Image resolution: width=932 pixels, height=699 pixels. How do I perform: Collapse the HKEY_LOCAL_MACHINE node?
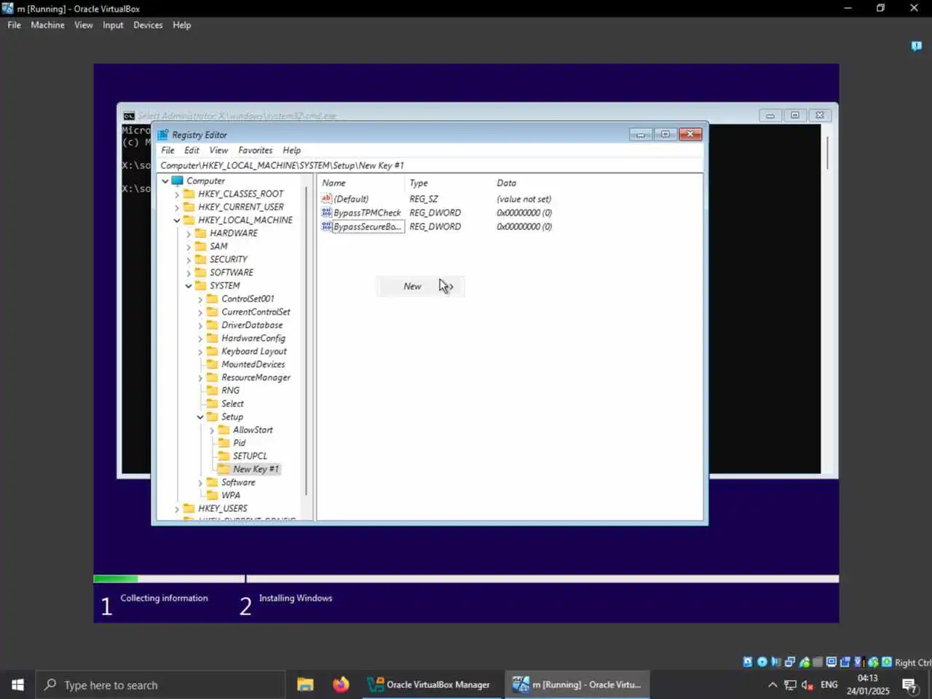[177, 220]
